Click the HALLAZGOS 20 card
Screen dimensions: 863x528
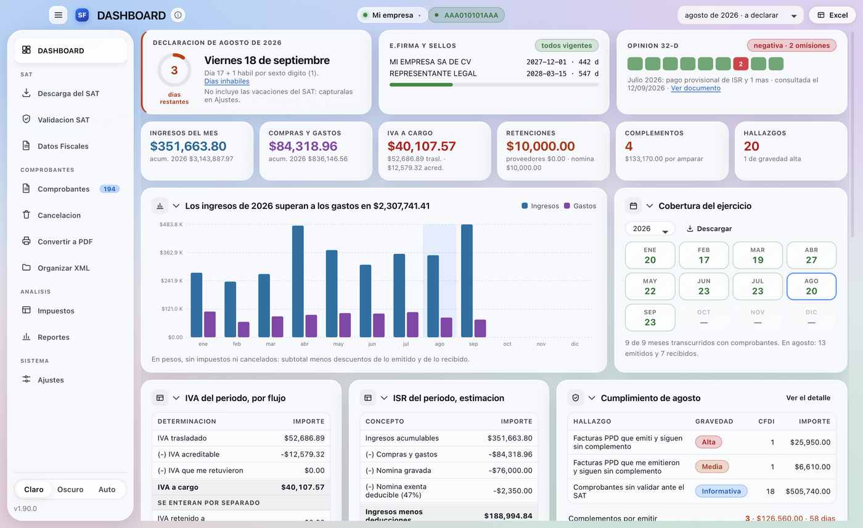[791, 151]
